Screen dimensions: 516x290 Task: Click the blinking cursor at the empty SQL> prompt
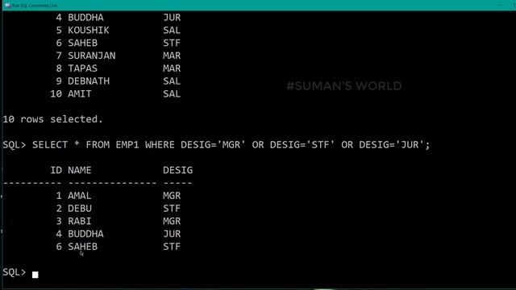pos(35,274)
